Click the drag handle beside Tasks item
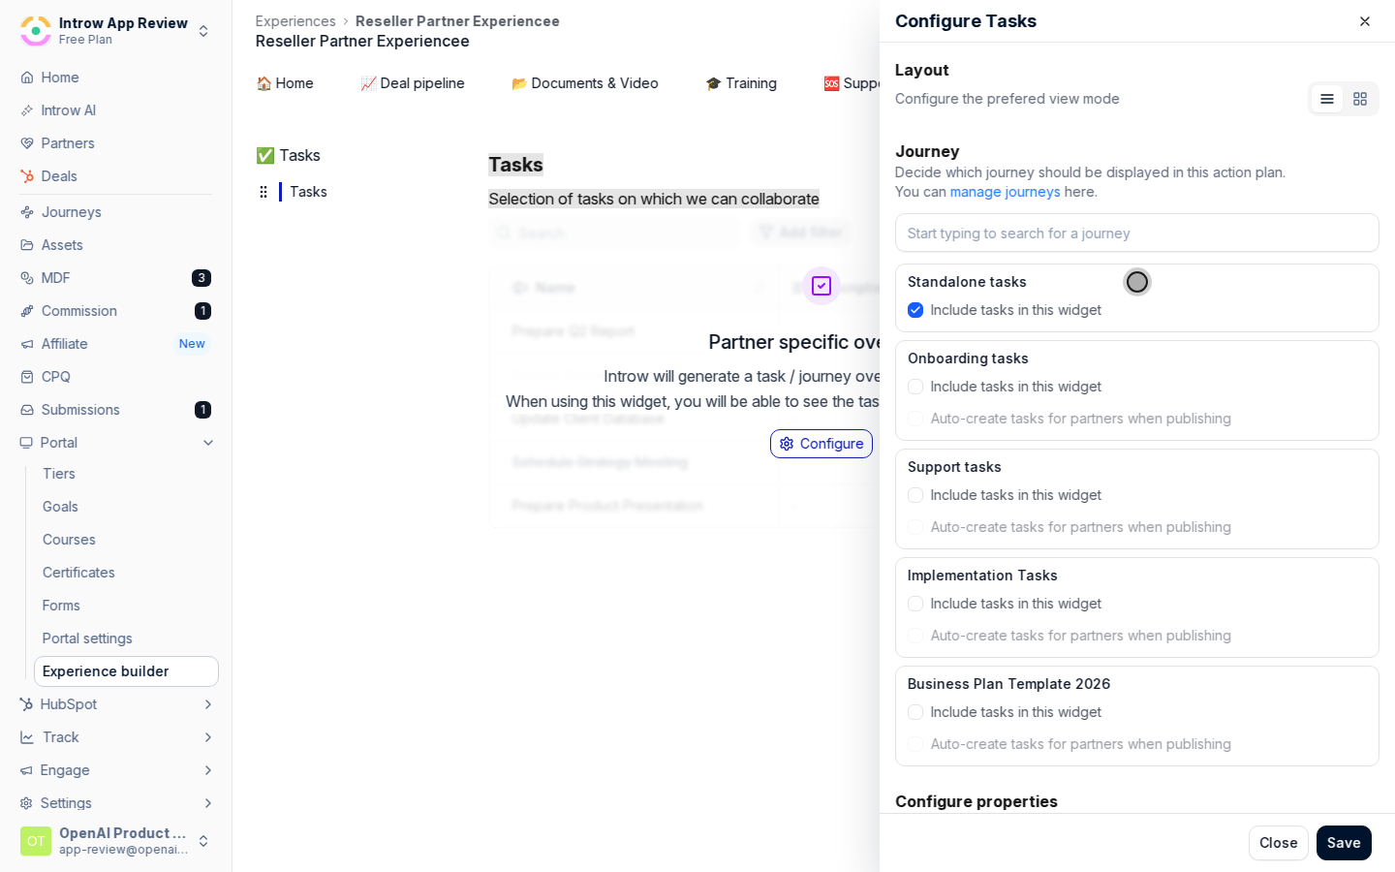This screenshot has height=872, width=1395. pos(263,192)
